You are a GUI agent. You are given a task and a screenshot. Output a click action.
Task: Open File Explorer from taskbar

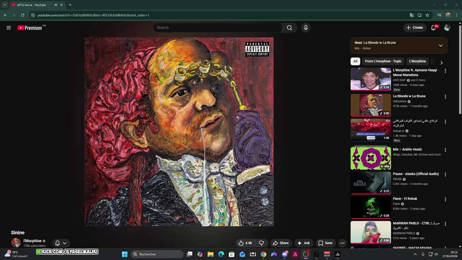pos(210,254)
